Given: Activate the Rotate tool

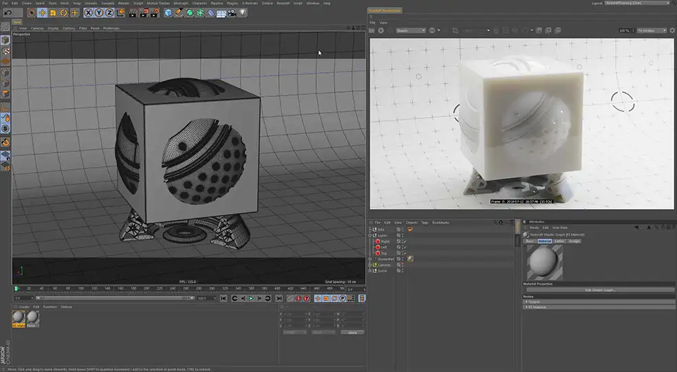Looking at the screenshot, I should click(x=64, y=13).
